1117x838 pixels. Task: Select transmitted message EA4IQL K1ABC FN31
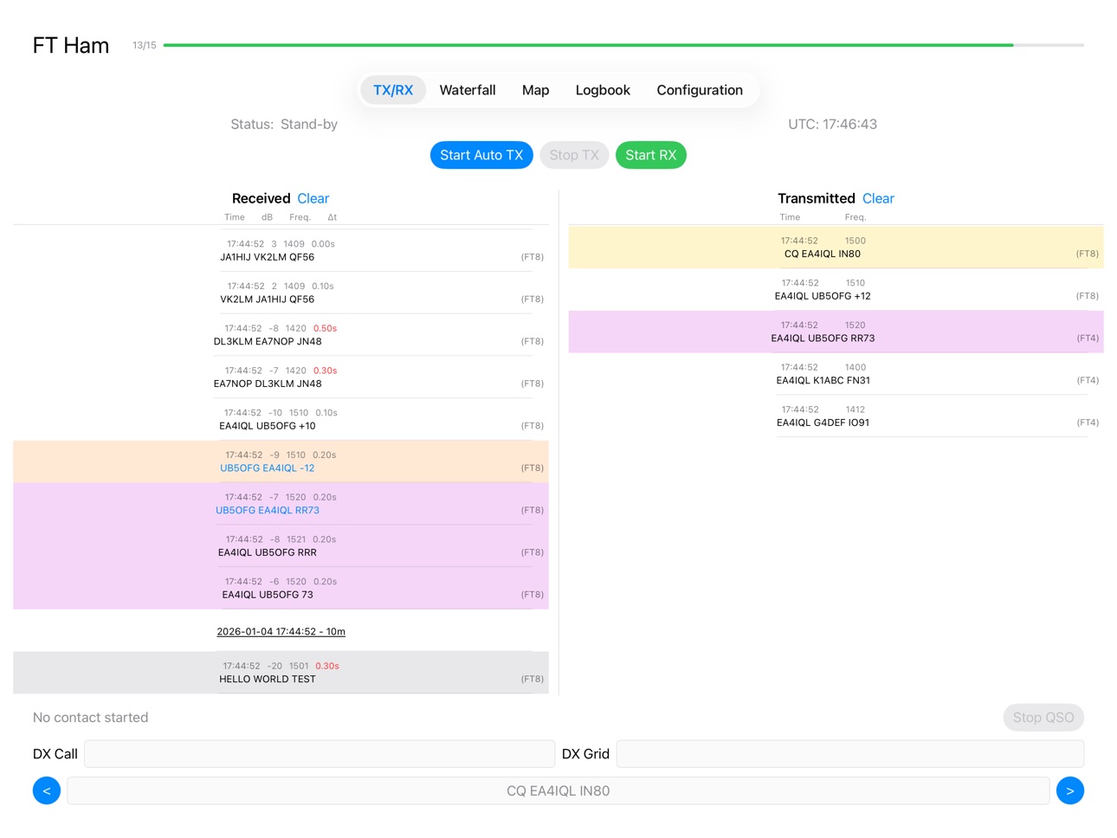coord(836,374)
